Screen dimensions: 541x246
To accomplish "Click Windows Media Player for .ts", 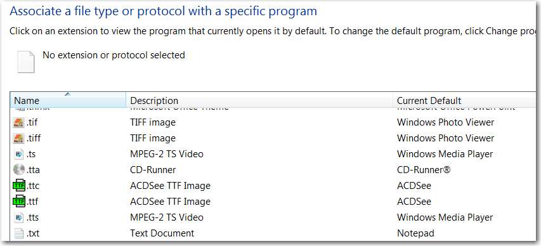I will coord(445,154).
